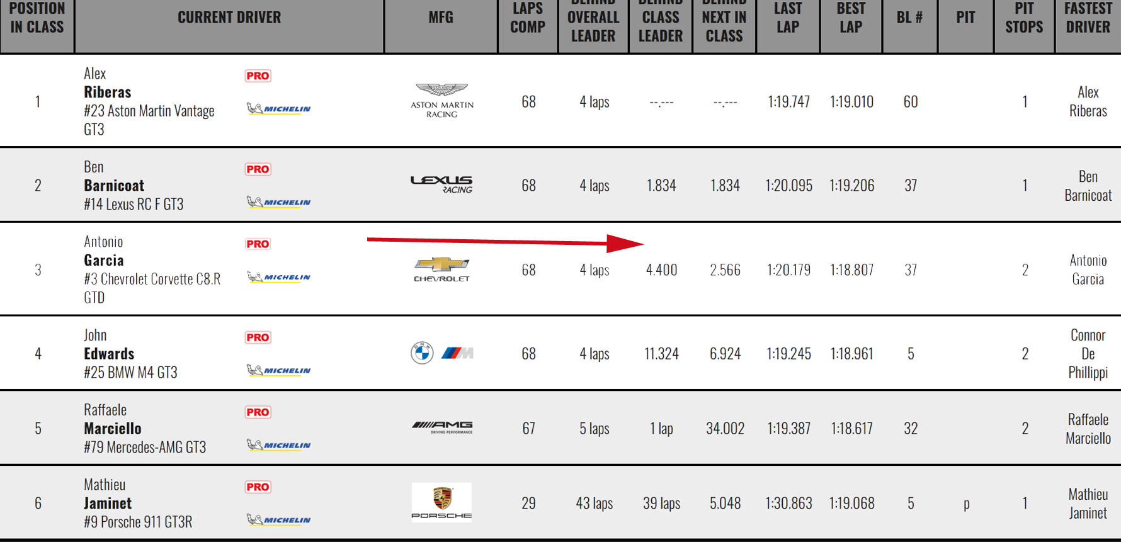Click the pit indicator in Jaminet's row
The width and height of the screenshot is (1121, 542).
click(x=966, y=504)
